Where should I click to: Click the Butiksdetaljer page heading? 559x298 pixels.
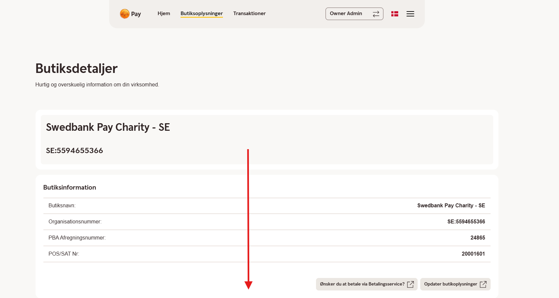pyautogui.click(x=76, y=68)
